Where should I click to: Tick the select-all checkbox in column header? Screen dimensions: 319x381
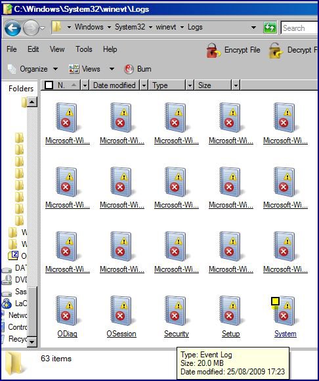[49, 85]
